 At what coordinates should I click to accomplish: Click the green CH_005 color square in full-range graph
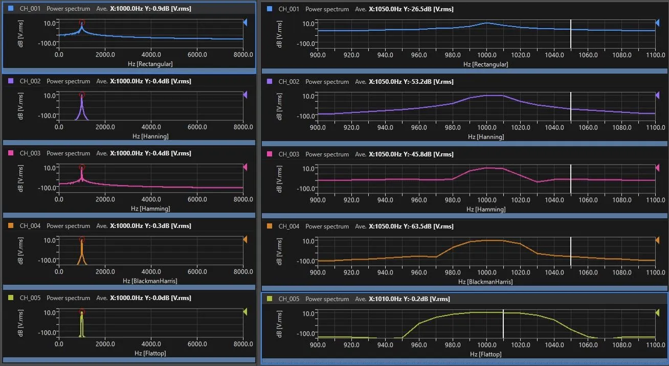11,298
